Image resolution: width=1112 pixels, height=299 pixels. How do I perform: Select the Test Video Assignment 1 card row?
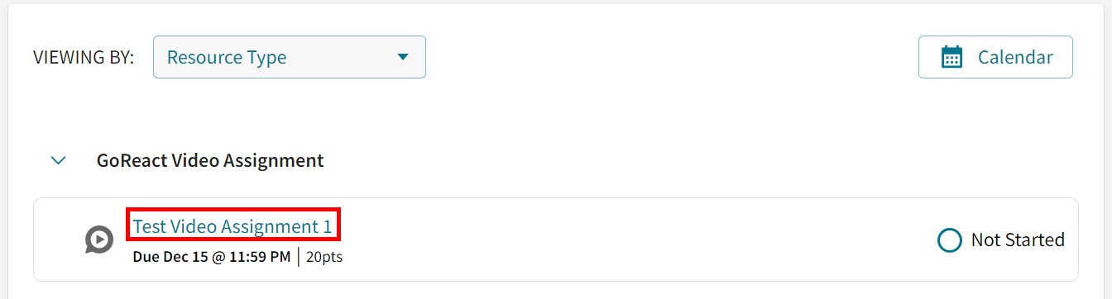[556, 240]
